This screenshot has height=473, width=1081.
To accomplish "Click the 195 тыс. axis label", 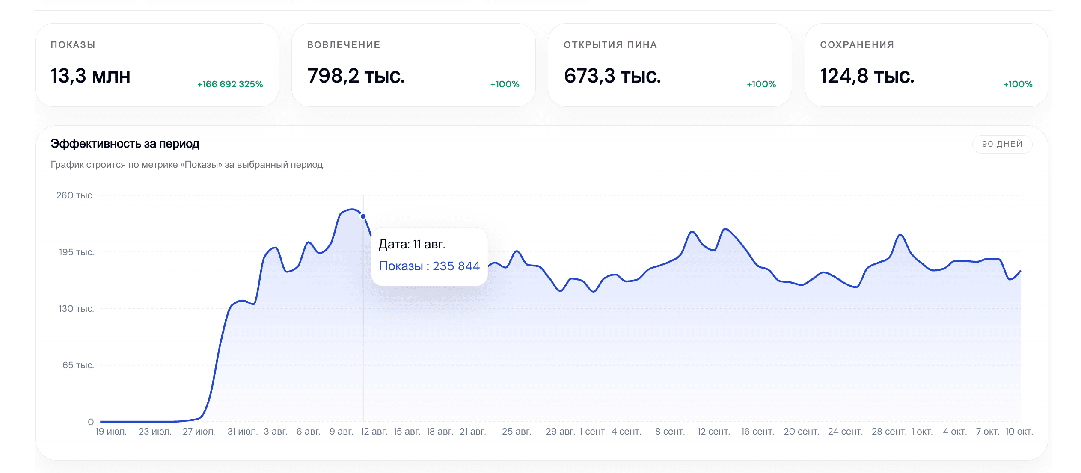I will pyautogui.click(x=76, y=252).
